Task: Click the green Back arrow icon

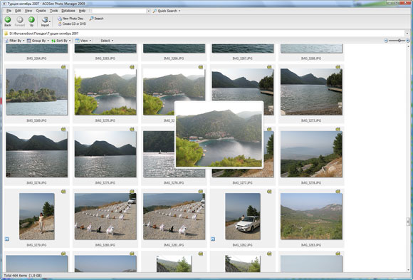Action: (8, 19)
